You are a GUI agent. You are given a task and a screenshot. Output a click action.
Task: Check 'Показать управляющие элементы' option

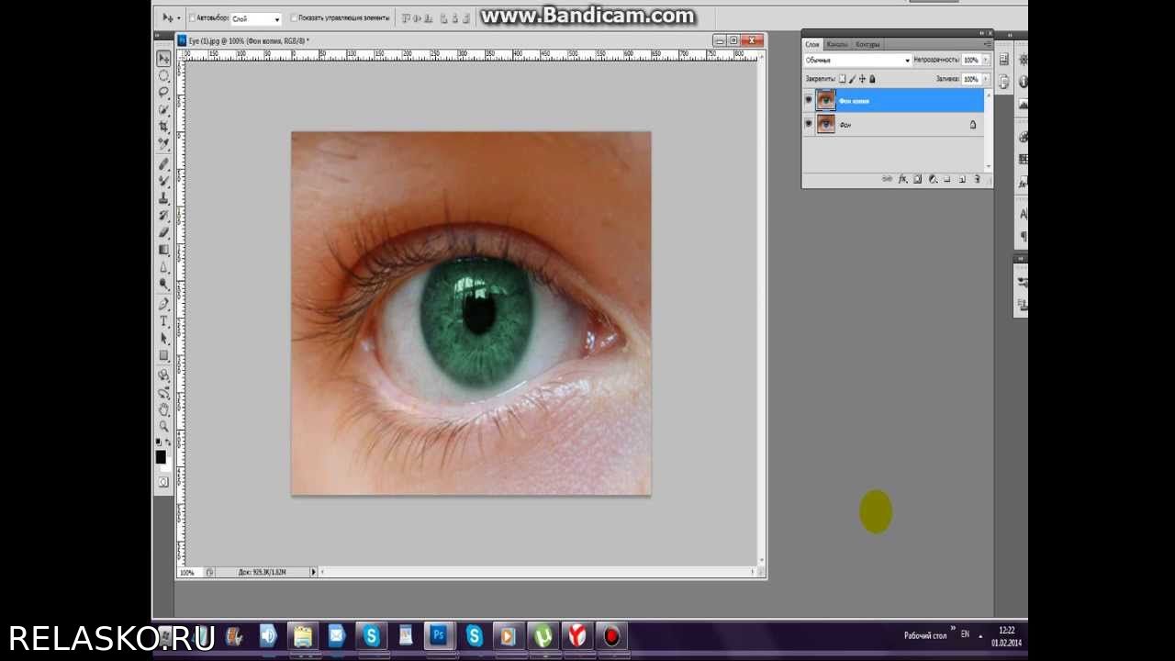(x=294, y=17)
